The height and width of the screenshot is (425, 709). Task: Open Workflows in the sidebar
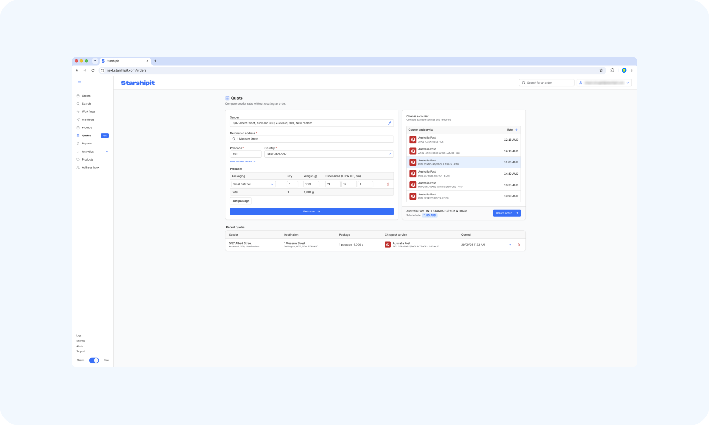click(88, 112)
